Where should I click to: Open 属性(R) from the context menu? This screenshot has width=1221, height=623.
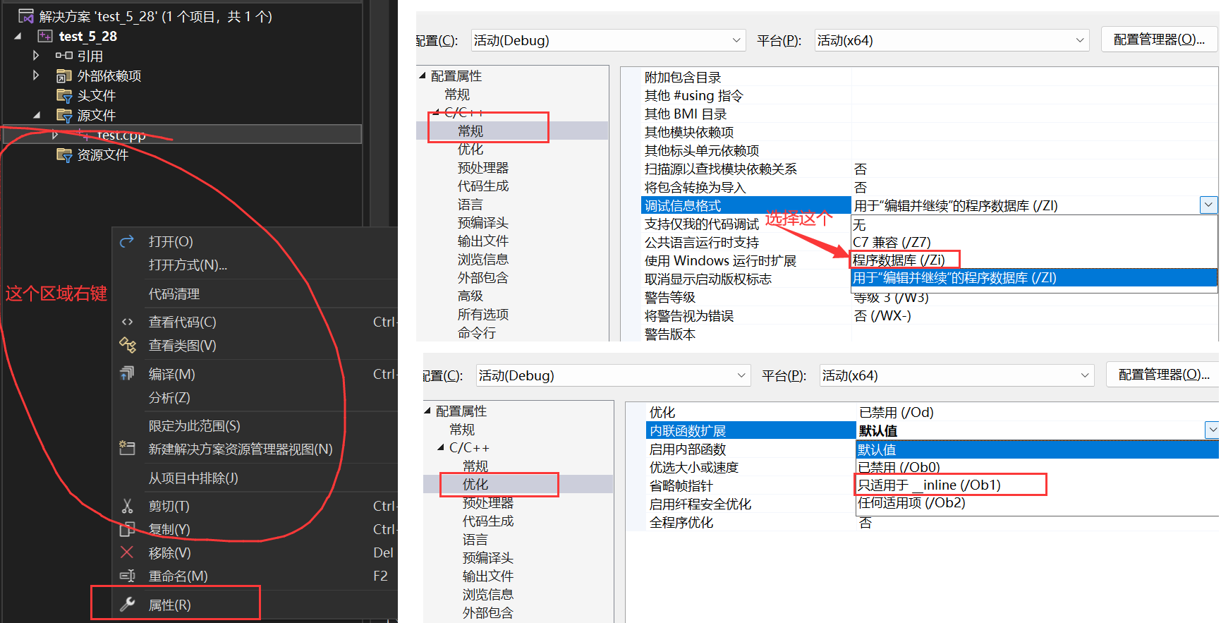[169, 605]
